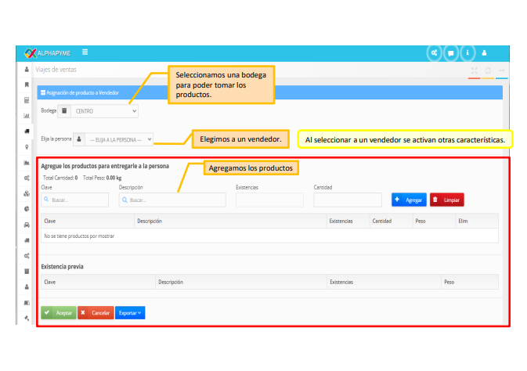The width and height of the screenshot is (527, 371).
Task: Click the truck icon in left sidebar
Action: [27, 131]
